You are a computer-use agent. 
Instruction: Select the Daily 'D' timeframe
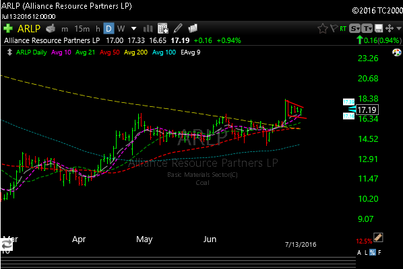[x=108, y=28]
